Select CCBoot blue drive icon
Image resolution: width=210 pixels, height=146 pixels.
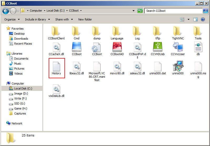click(77, 49)
